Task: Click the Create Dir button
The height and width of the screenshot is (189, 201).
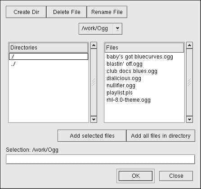Action: click(26, 12)
